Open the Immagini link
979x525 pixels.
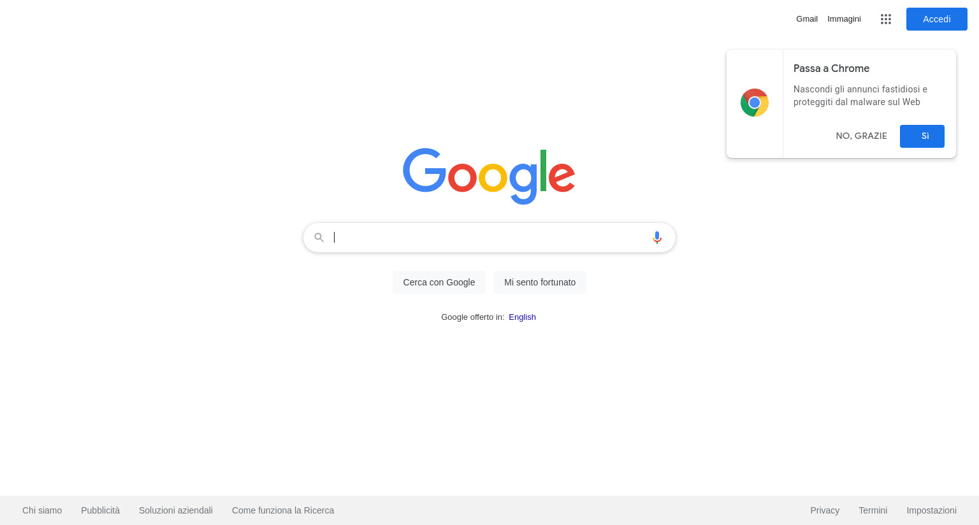(844, 19)
